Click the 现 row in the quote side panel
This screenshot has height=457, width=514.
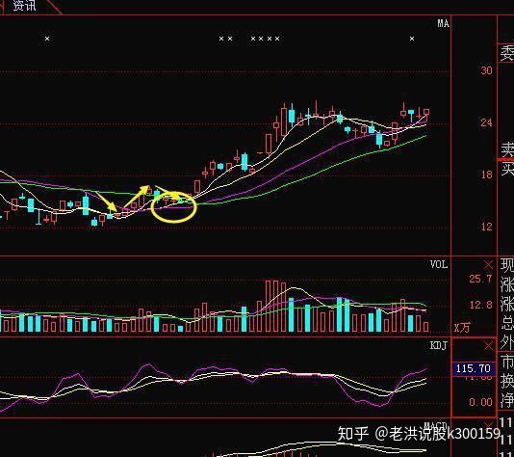[x=507, y=265]
